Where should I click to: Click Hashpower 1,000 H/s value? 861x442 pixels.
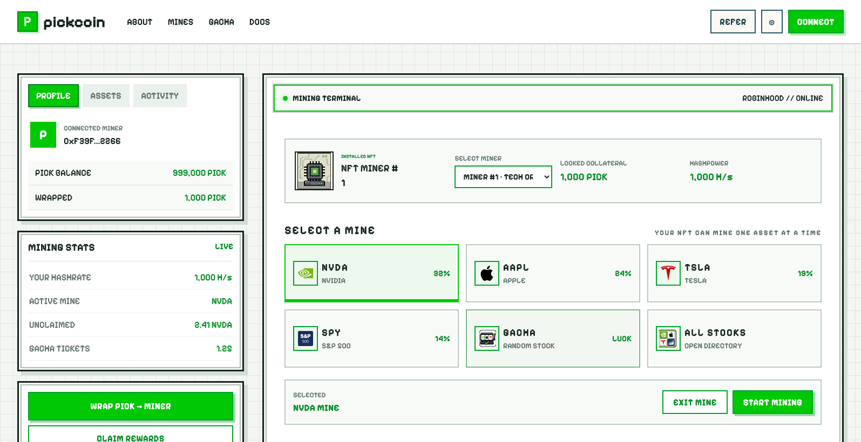(711, 177)
